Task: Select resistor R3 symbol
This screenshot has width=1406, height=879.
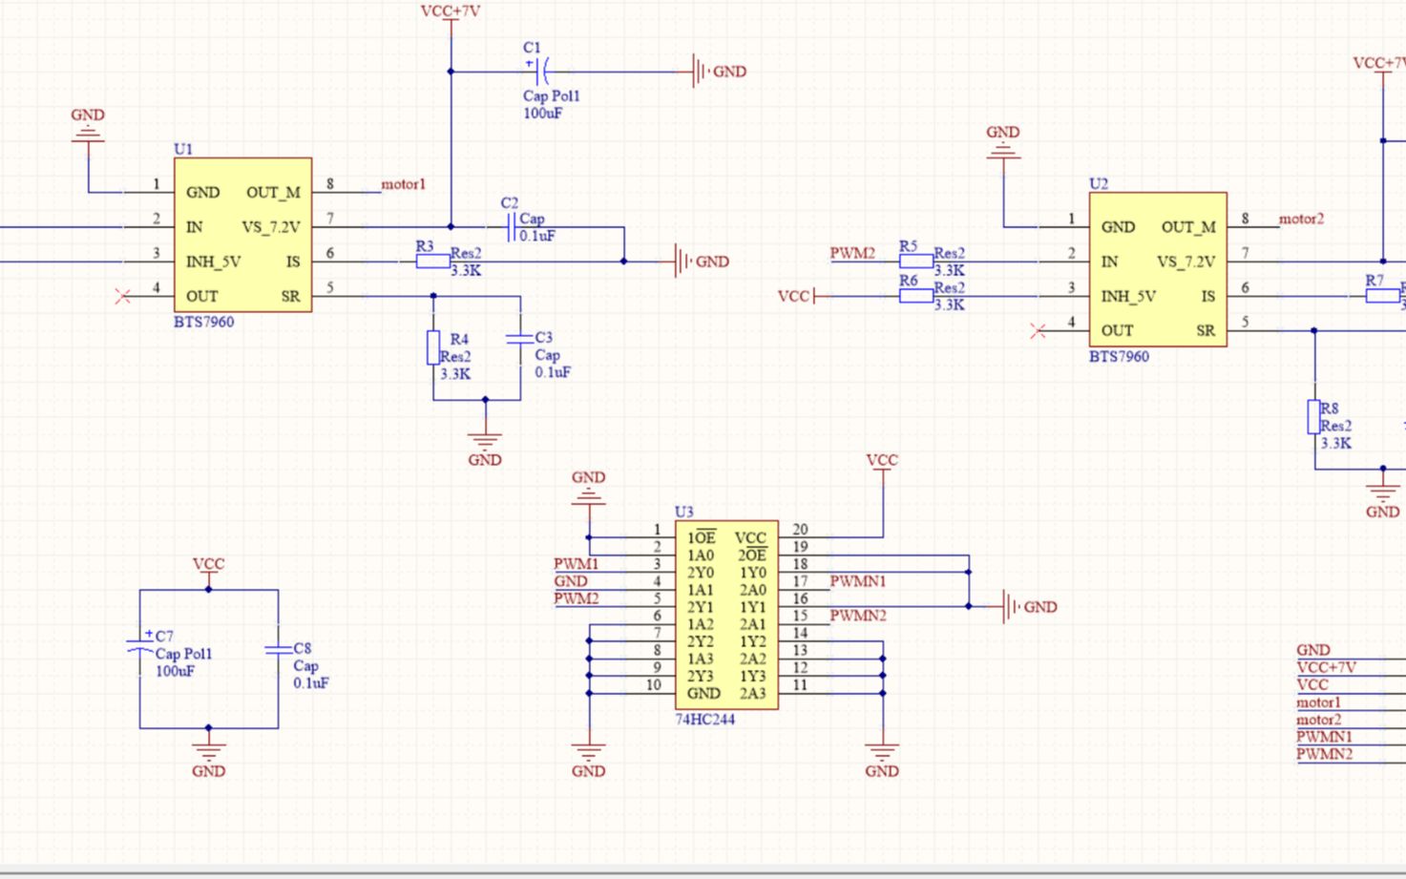Action: pyautogui.click(x=433, y=262)
